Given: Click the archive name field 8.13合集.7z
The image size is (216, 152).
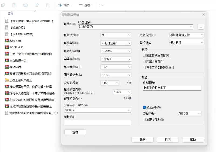Looking at the screenshot, I should [136, 27].
